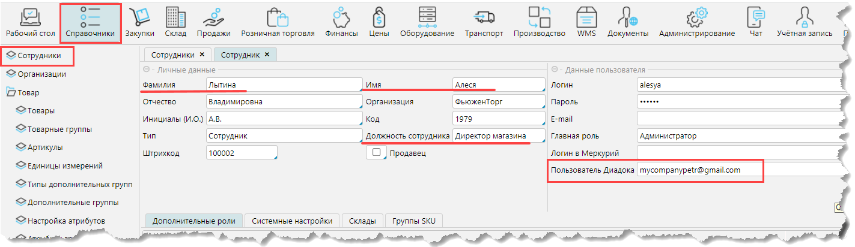The height and width of the screenshot is (247, 855).
Task: Open the Администрирование gear icon
Action: 696,17
